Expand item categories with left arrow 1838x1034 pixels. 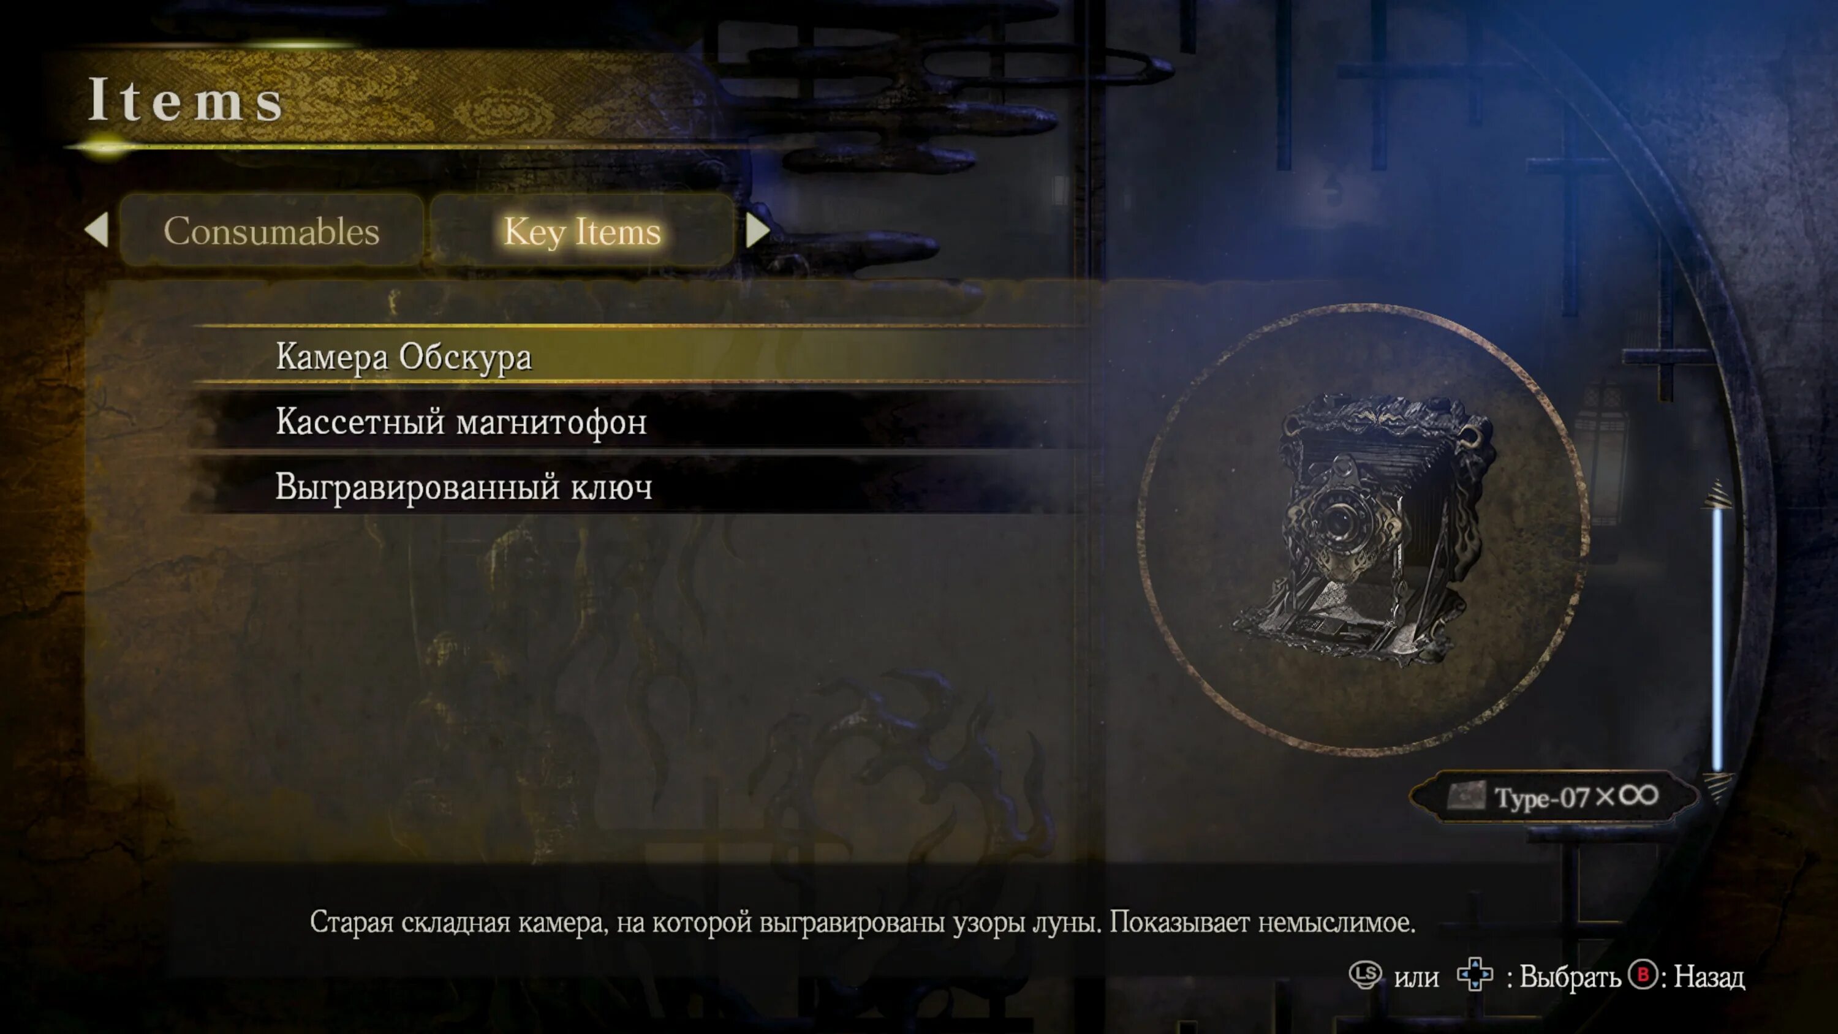(x=99, y=230)
